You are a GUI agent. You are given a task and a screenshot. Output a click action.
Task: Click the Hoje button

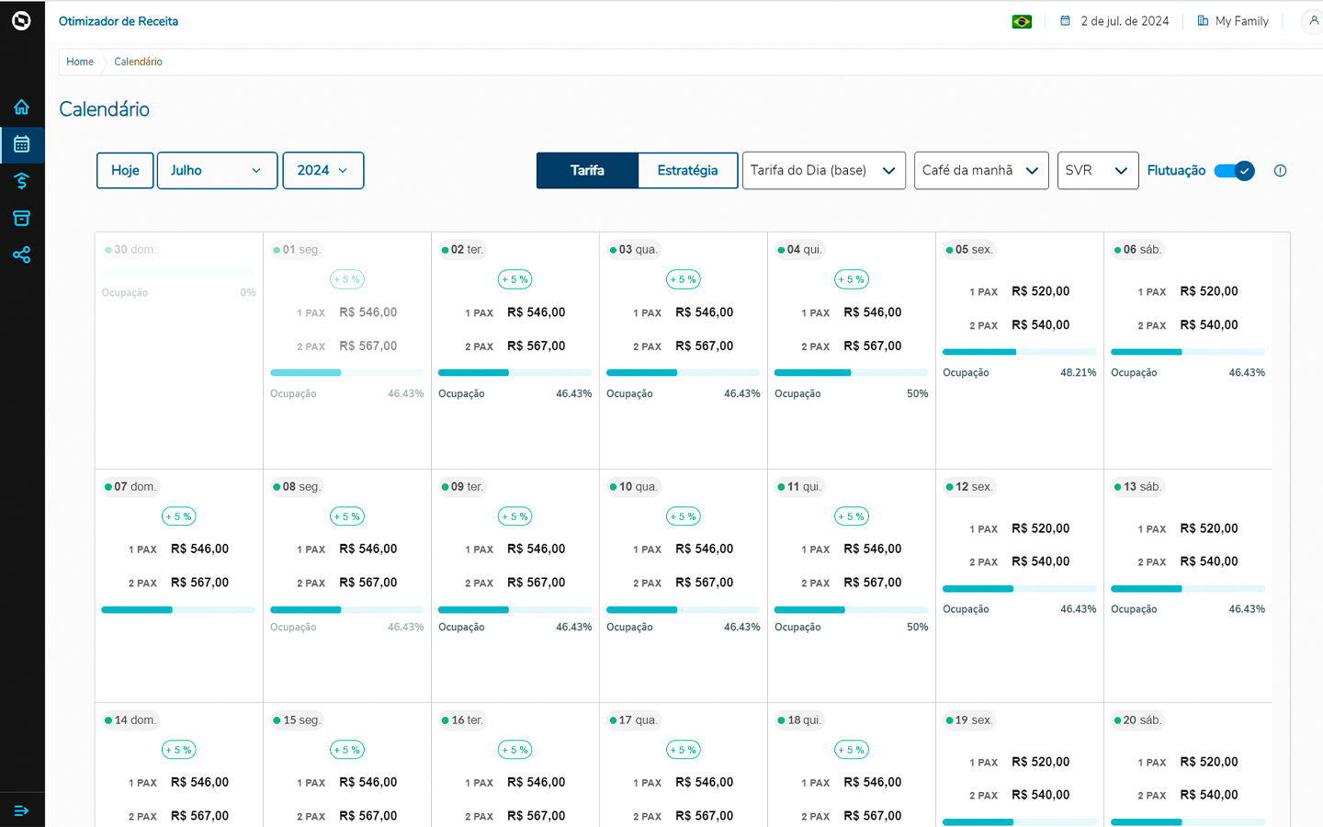[x=125, y=171]
